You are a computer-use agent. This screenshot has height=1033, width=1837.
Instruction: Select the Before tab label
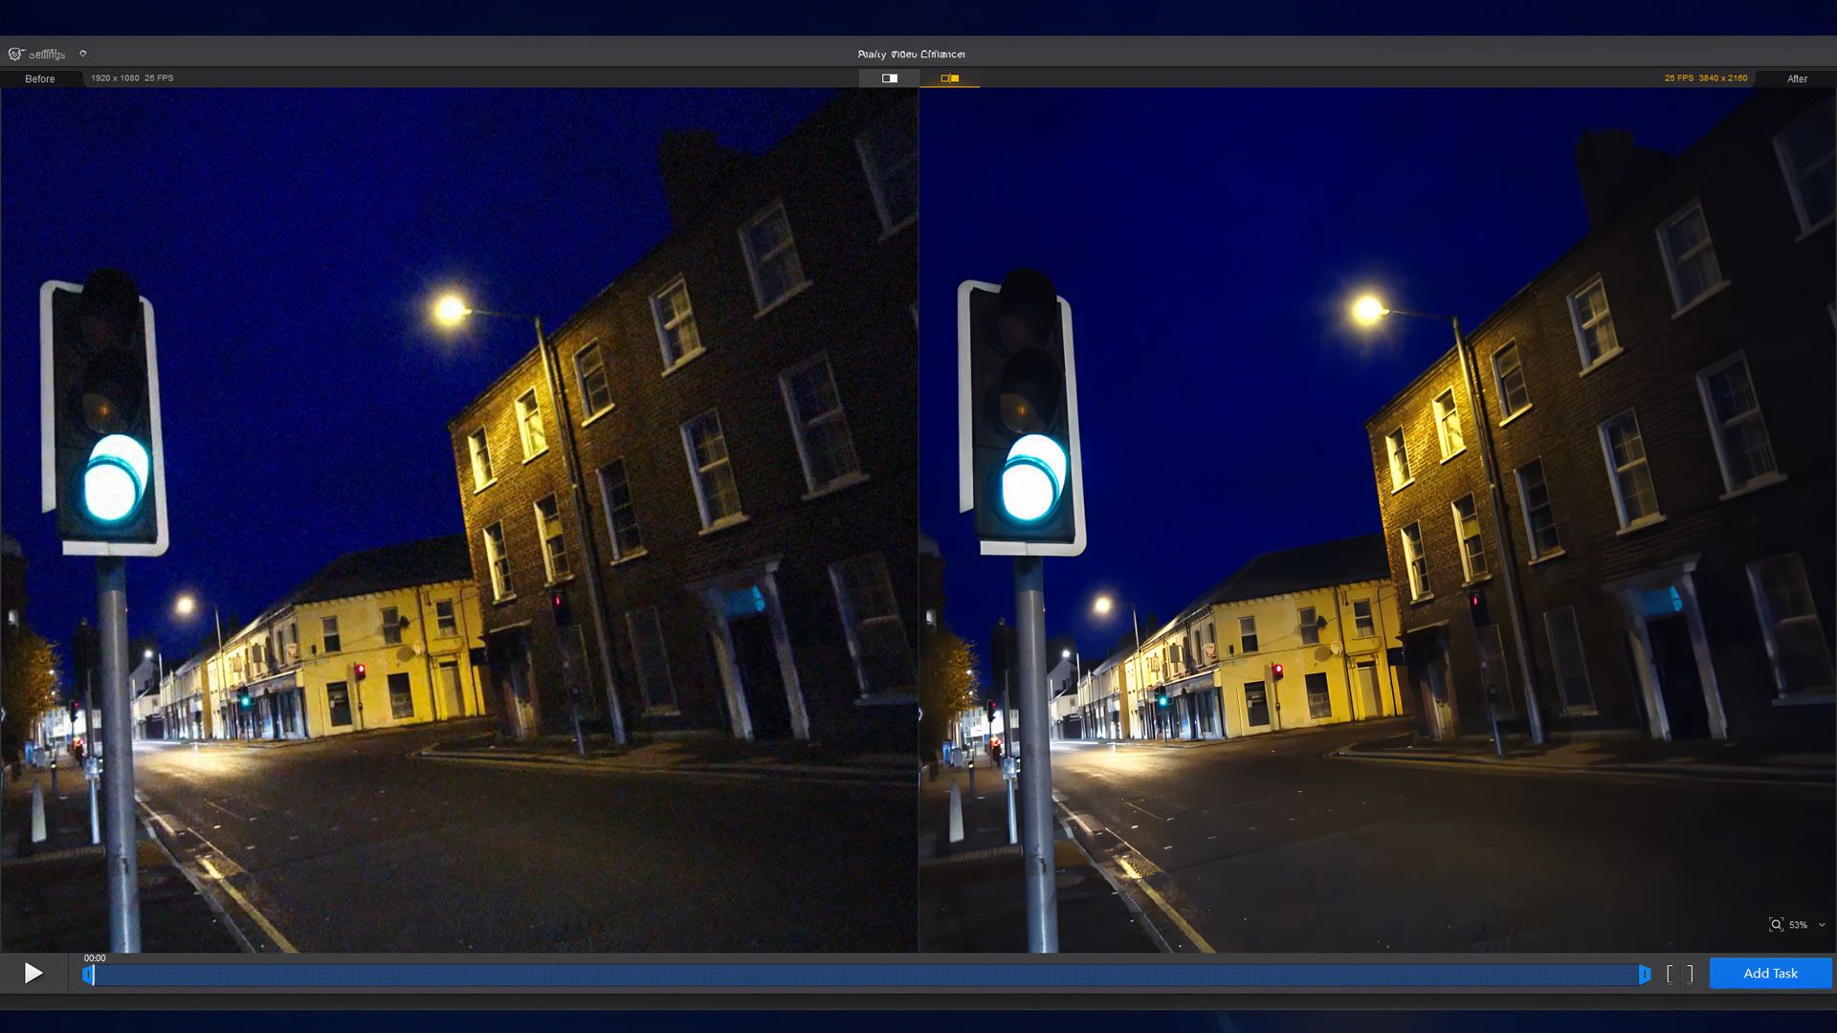[x=39, y=78]
